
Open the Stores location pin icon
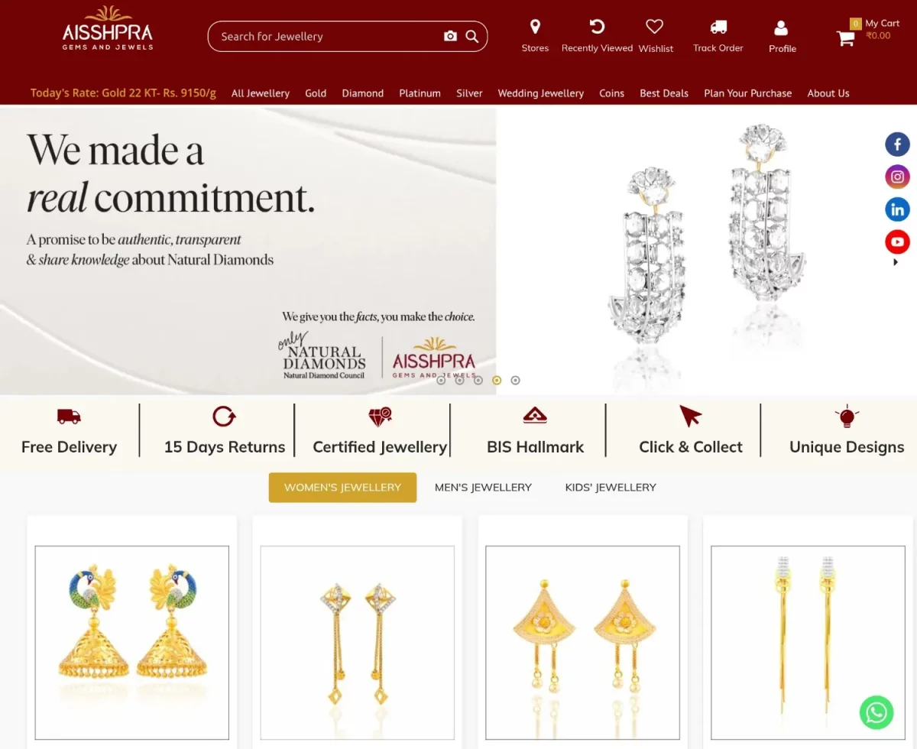(535, 27)
